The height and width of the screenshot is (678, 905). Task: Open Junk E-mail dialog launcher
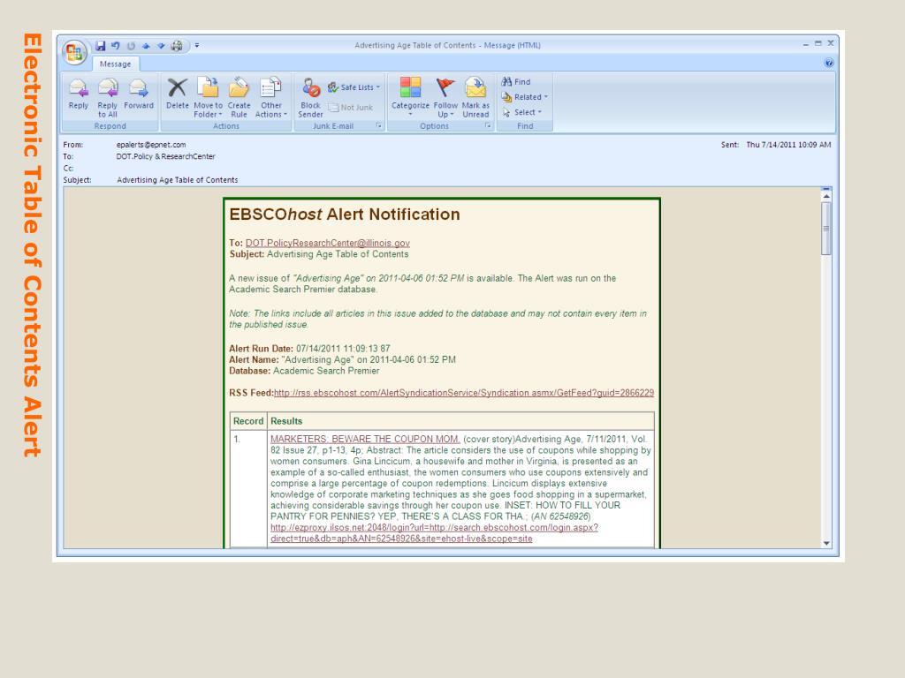[x=378, y=125]
